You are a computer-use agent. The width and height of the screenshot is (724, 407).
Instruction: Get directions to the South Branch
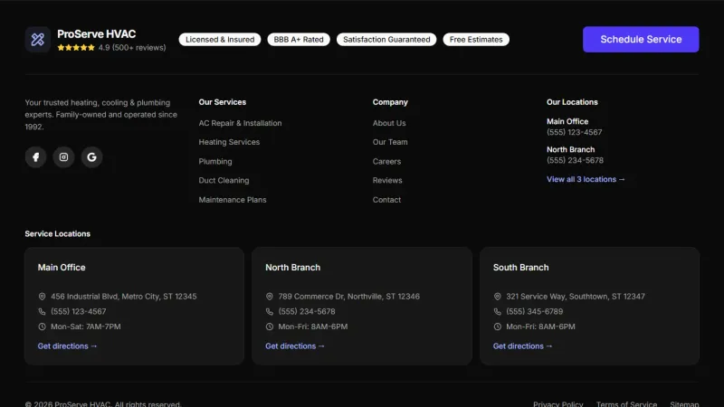(523, 346)
